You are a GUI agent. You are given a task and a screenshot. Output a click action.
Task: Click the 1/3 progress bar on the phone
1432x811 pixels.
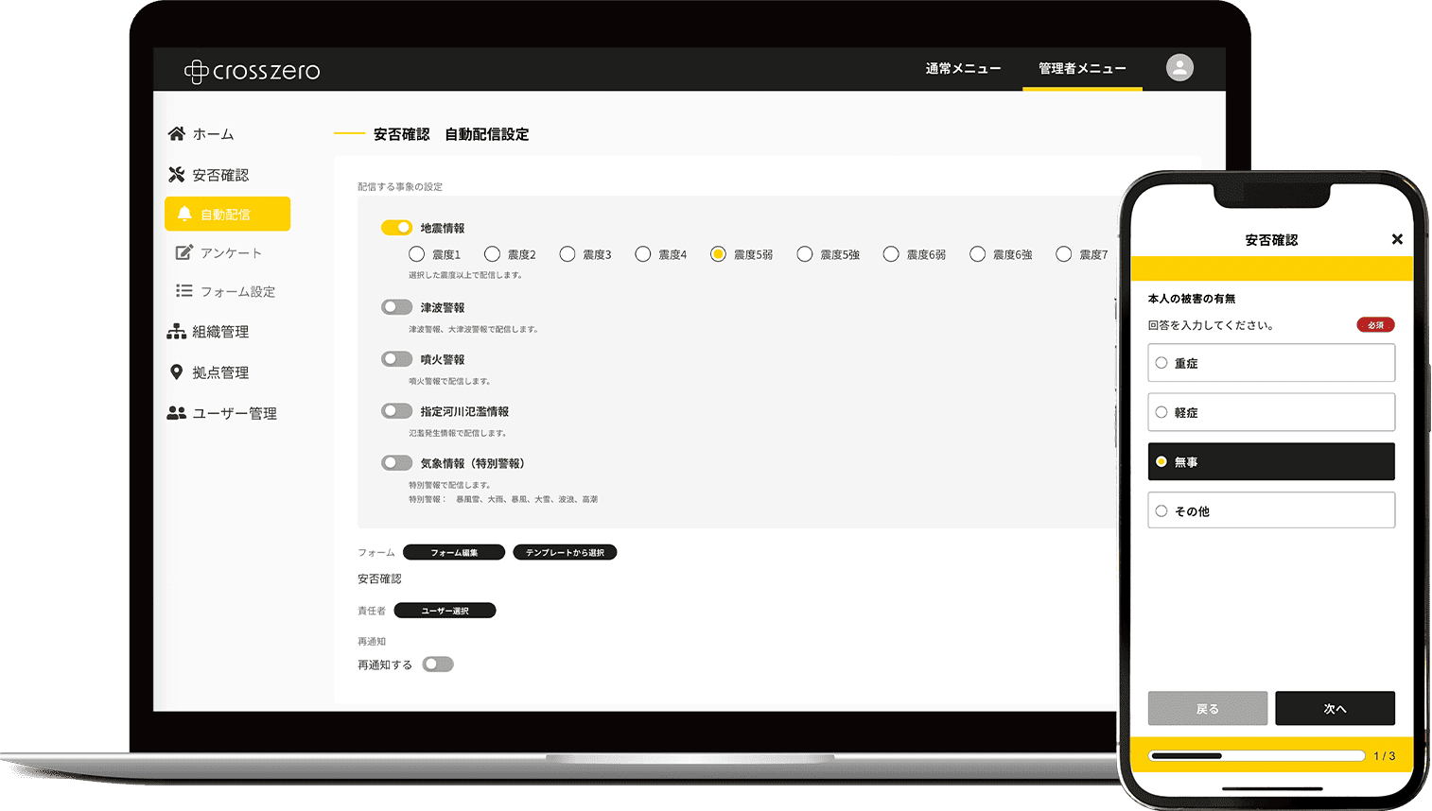[1256, 755]
